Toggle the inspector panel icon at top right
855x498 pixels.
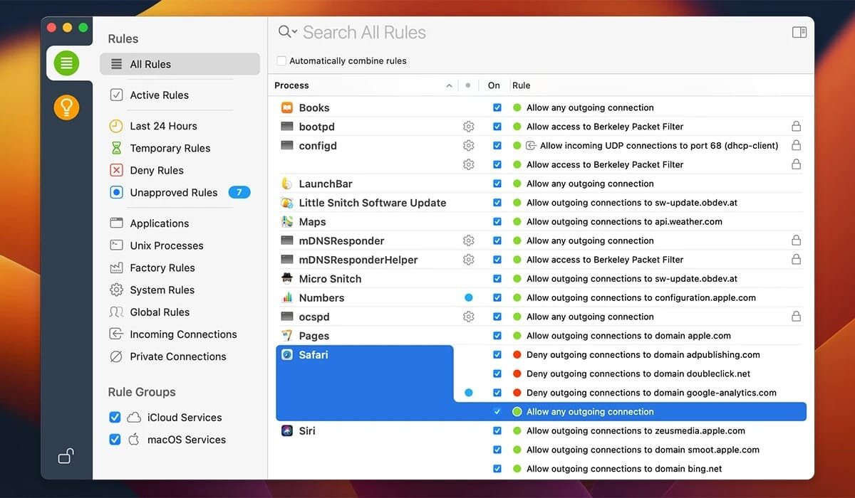(x=799, y=32)
